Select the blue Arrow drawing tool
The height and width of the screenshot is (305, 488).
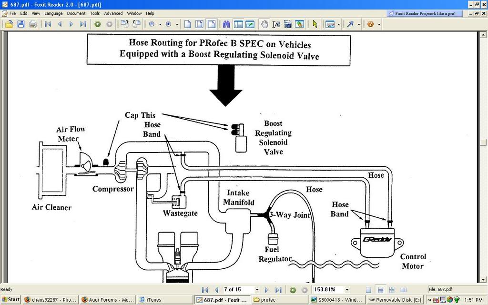pyautogui.click(x=350, y=24)
